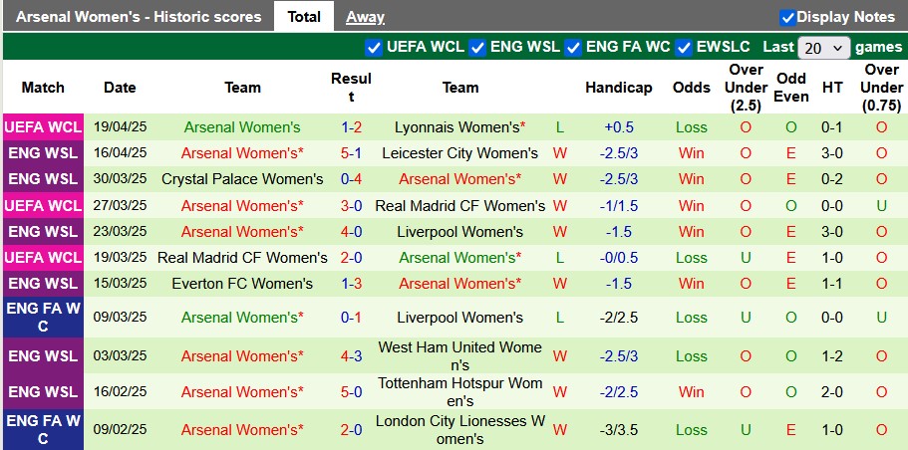
Task: Click West Ham United Women's link
Action: tap(459, 356)
